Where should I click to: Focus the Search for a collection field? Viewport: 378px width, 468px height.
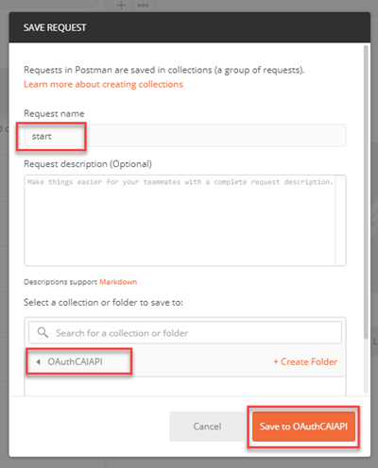tap(185, 332)
